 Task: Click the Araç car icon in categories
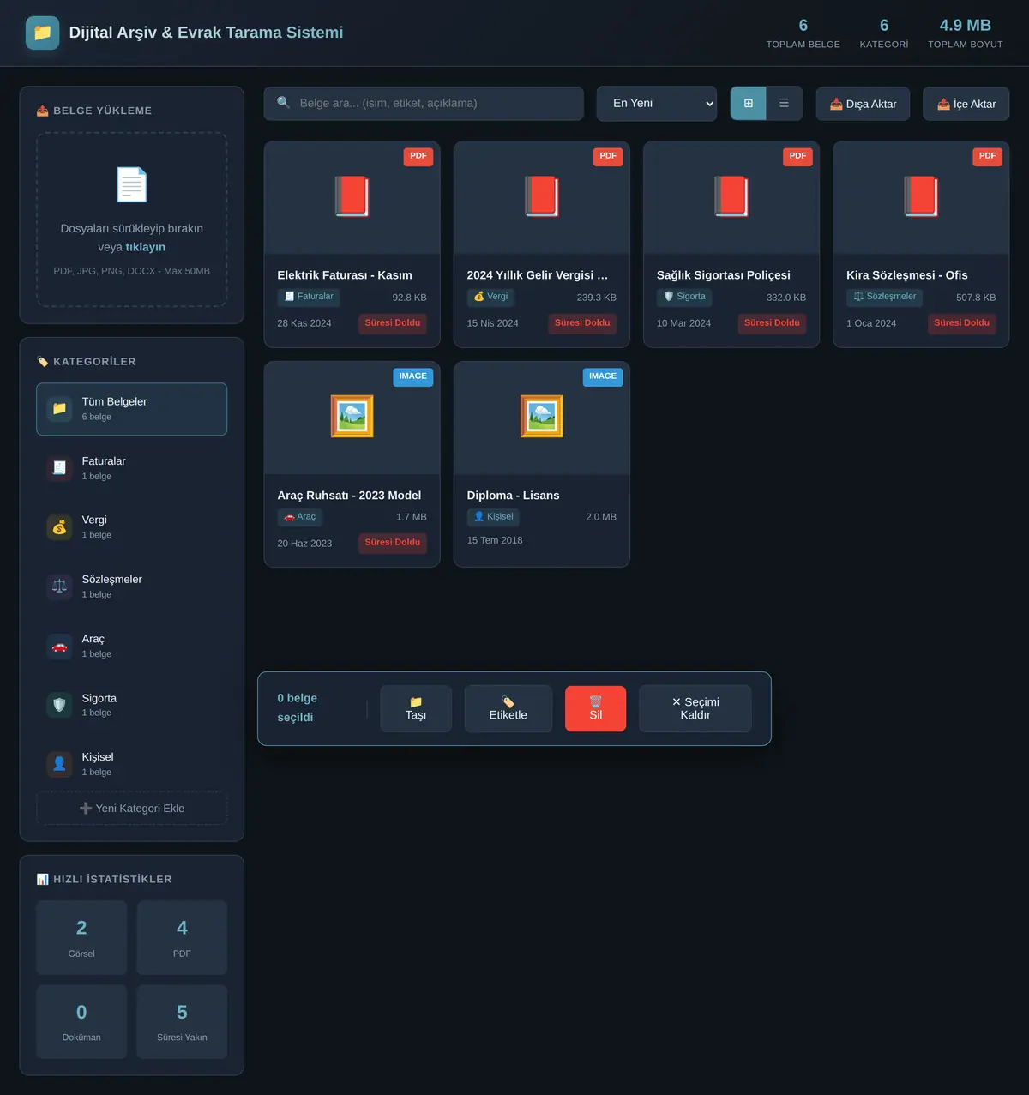point(59,646)
